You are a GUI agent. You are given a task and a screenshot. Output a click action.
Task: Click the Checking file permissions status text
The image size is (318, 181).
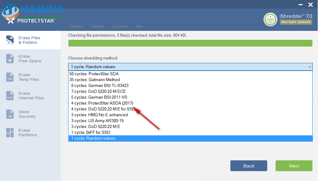point(128,35)
